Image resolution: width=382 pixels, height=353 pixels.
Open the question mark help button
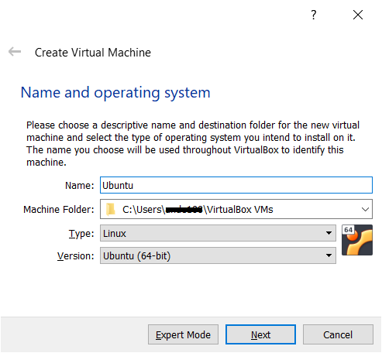click(313, 15)
